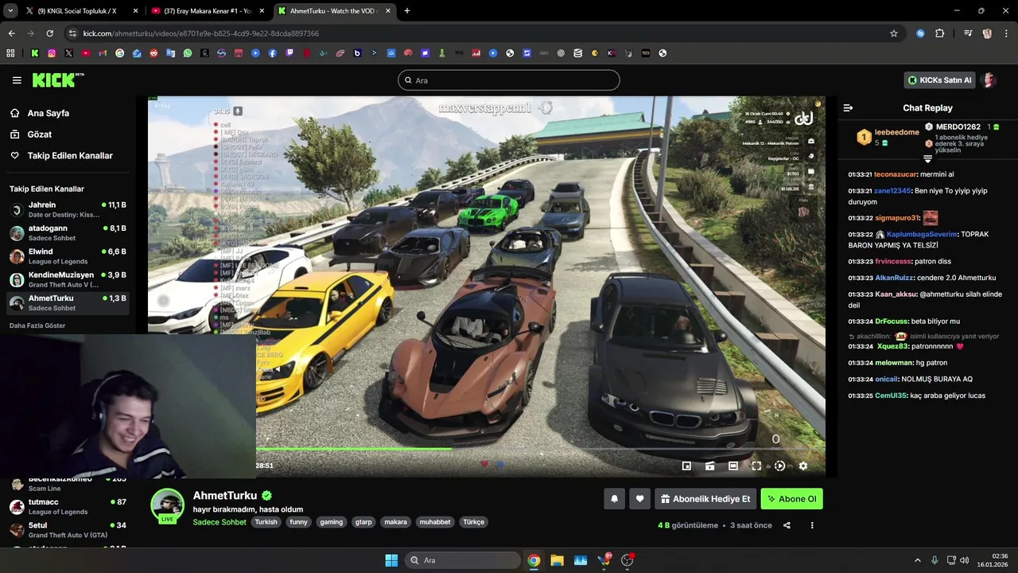Open playback speed control
1018x573 pixels.
[779, 466]
